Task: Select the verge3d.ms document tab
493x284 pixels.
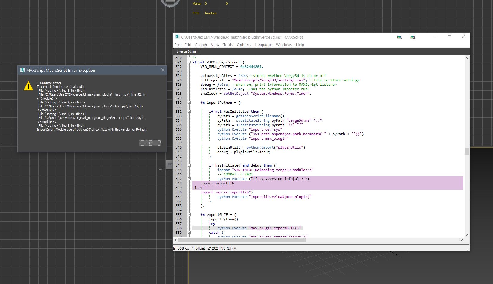Action: 187,51
